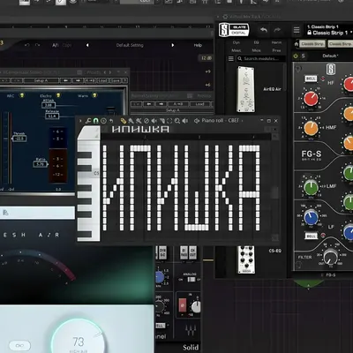Click the Search modules input field

coord(261,58)
